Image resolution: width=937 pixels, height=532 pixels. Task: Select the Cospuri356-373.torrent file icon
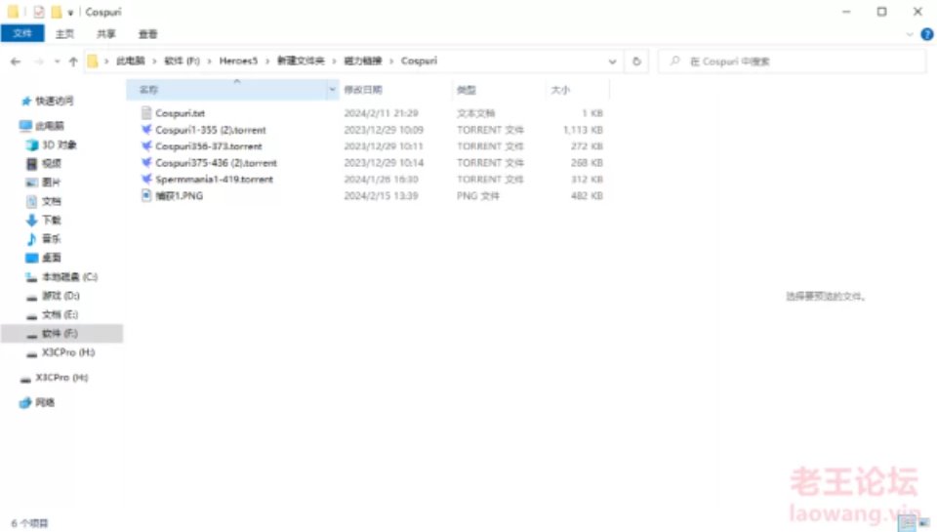tap(146, 145)
